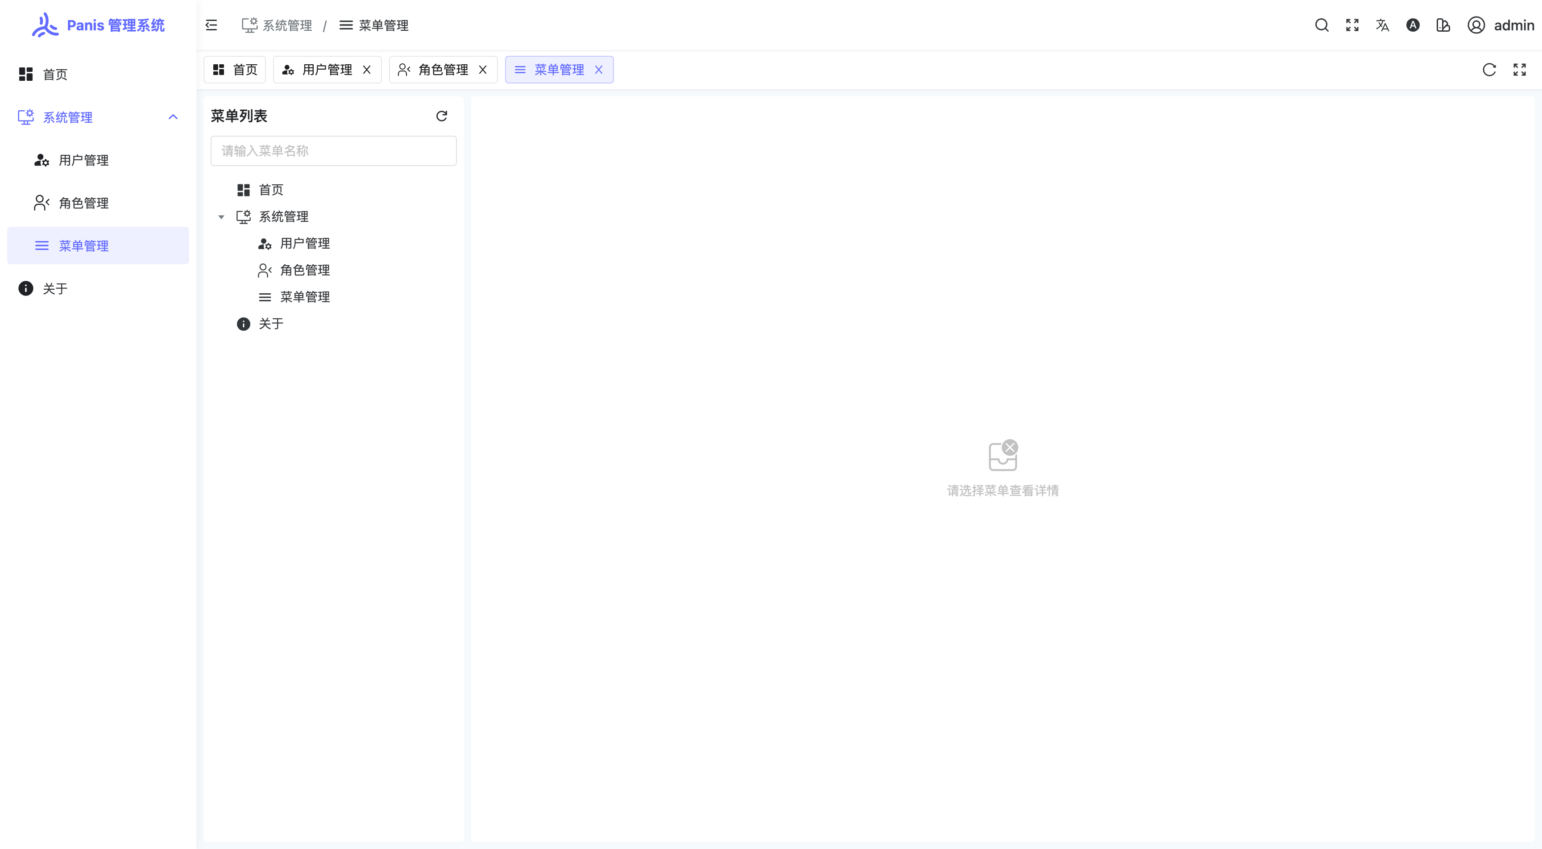The image size is (1542, 849).
Task: Open 关于 in the sidebar
Action: click(55, 289)
